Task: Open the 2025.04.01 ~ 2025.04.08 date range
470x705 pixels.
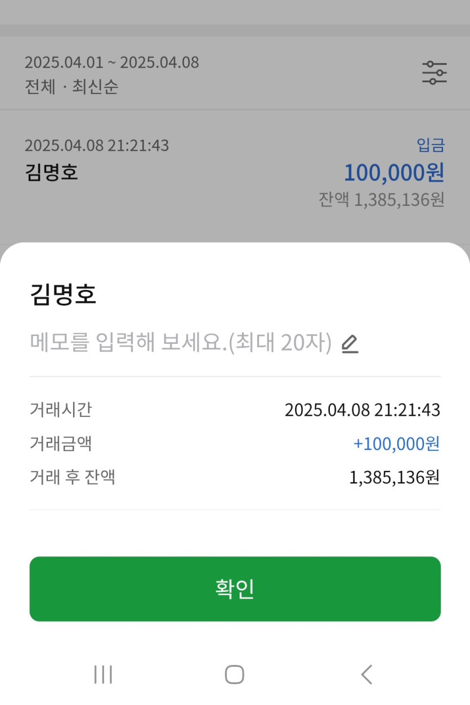Action: click(111, 62)
